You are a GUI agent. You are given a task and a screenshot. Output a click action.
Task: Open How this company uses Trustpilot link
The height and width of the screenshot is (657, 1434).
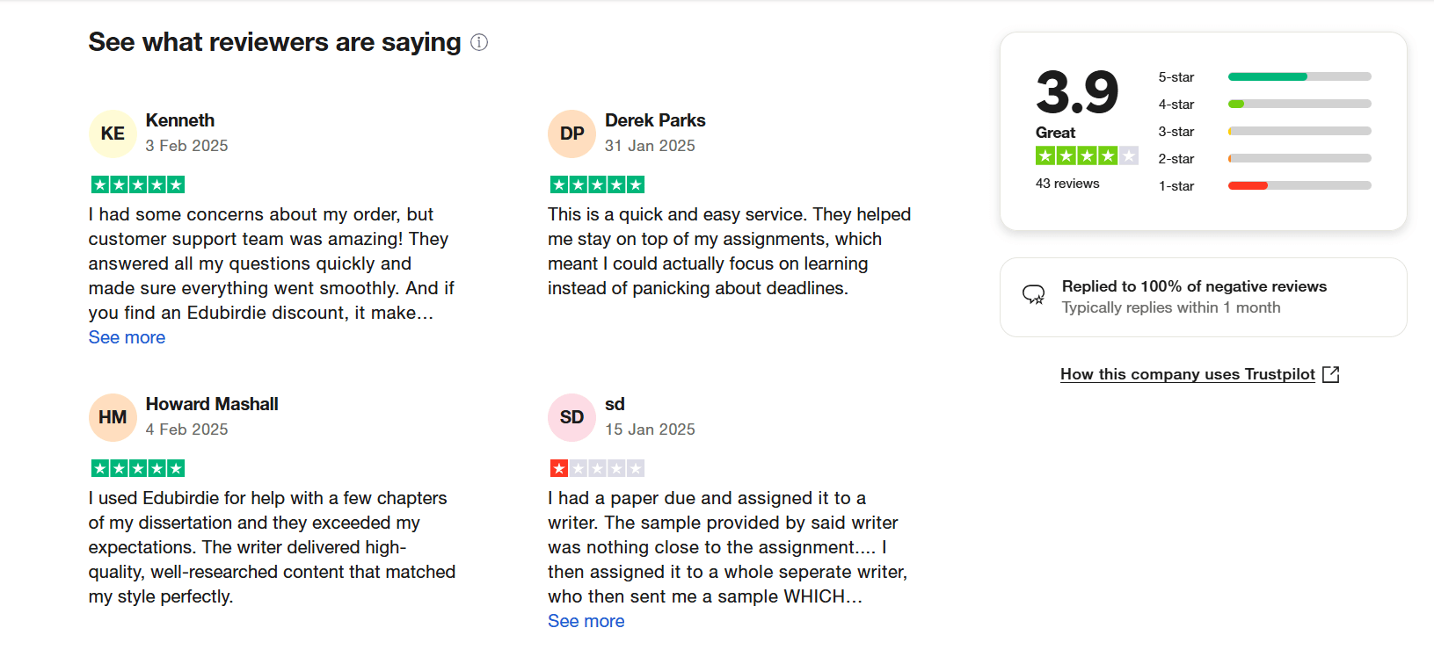1187,374
